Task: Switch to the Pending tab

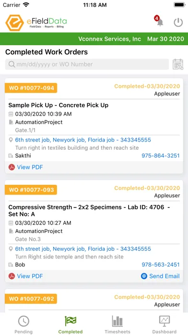Action: [23, 324]
